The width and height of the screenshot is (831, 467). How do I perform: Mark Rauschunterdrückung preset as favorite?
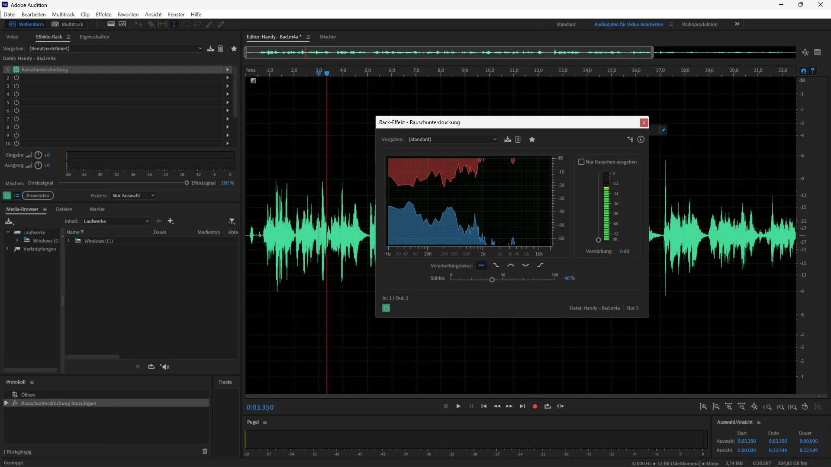point(532,139)
